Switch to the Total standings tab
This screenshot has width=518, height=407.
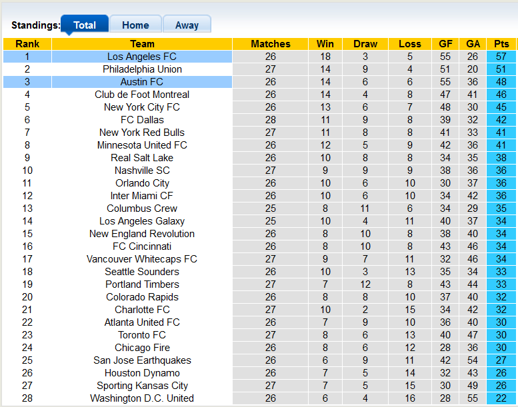click(x=85, y=25)
